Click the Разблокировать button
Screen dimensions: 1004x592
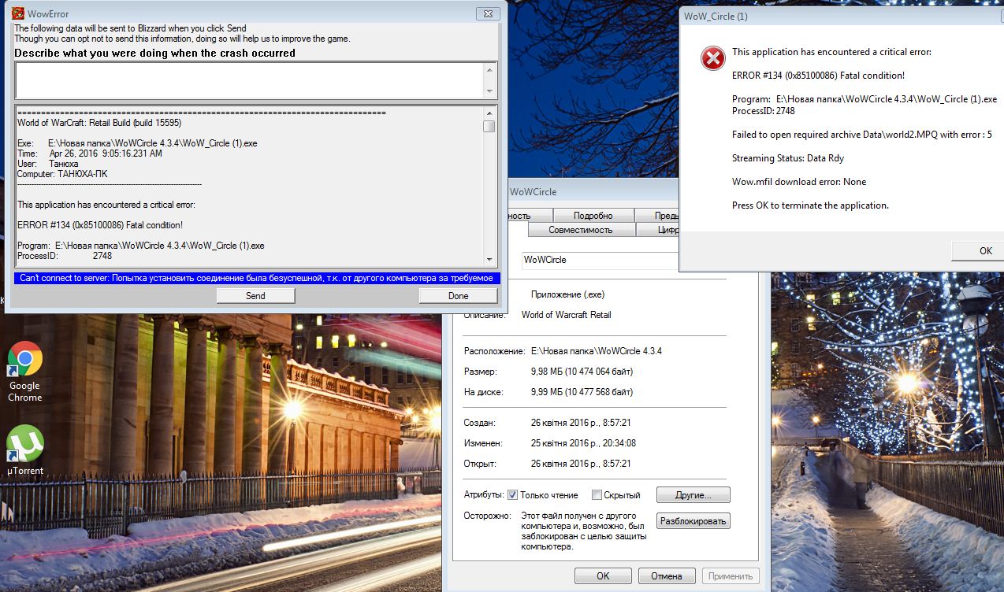(x=693, y=521)
